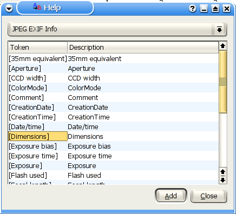236x214 pixels.
Task: Click the question mark context help button
Action: (193, 8)
